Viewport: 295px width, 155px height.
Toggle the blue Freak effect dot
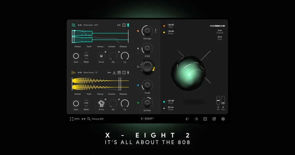click(x=138, y=85)
